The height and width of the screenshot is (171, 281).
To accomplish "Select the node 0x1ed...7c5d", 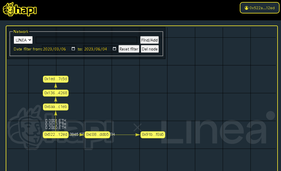I will coord(56,79).
